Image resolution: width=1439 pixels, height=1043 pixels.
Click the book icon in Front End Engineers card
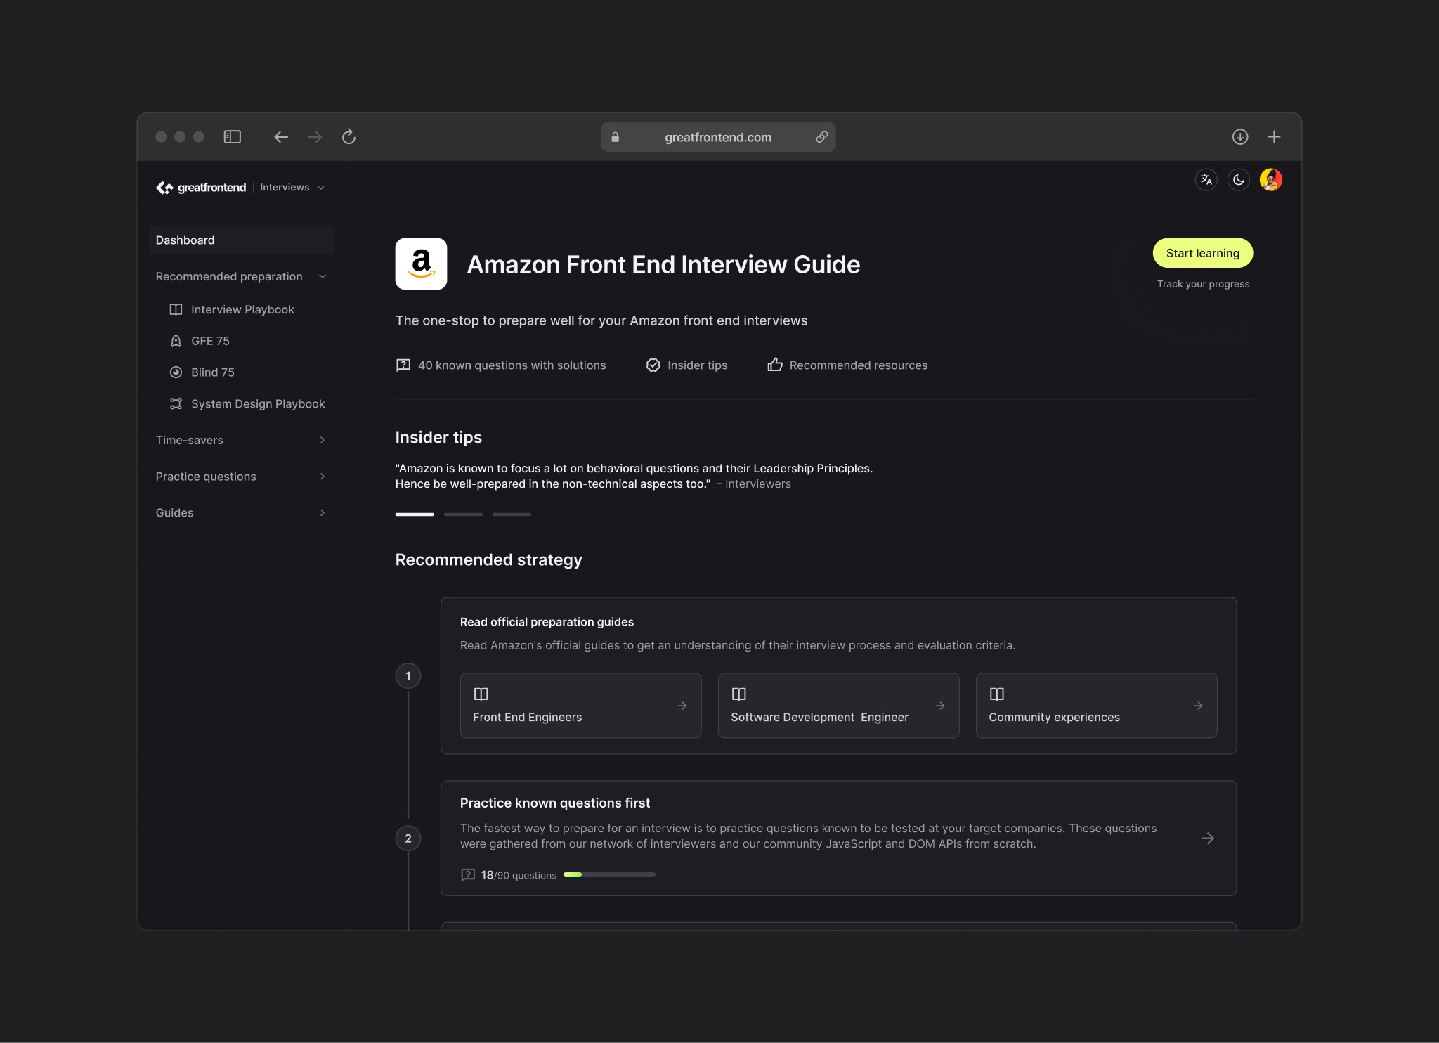click(481, 694)
